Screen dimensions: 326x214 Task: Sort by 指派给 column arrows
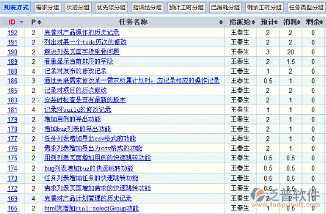[x=253, y=22]
